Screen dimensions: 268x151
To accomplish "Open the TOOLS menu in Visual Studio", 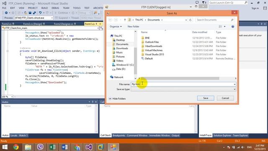I will pyautogui.click(x=77, y=8).
